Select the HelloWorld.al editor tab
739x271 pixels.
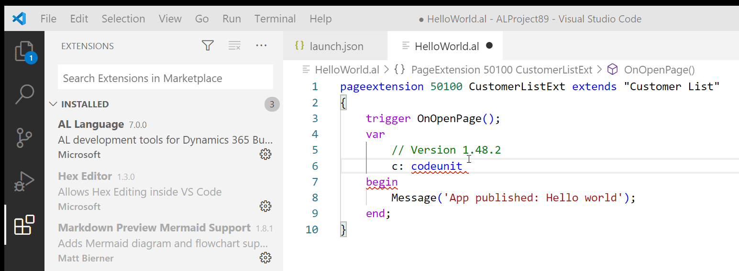click(x=445, y=46)
